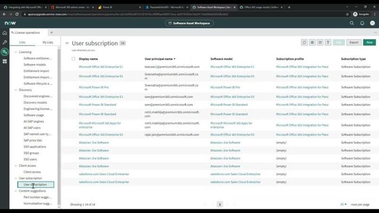
Task: Open global search magnifier icon
Action: click(x=352, y=23)
